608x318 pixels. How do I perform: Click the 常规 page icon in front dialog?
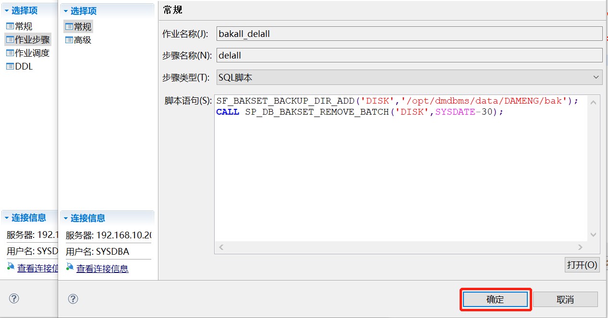(69, 26)
